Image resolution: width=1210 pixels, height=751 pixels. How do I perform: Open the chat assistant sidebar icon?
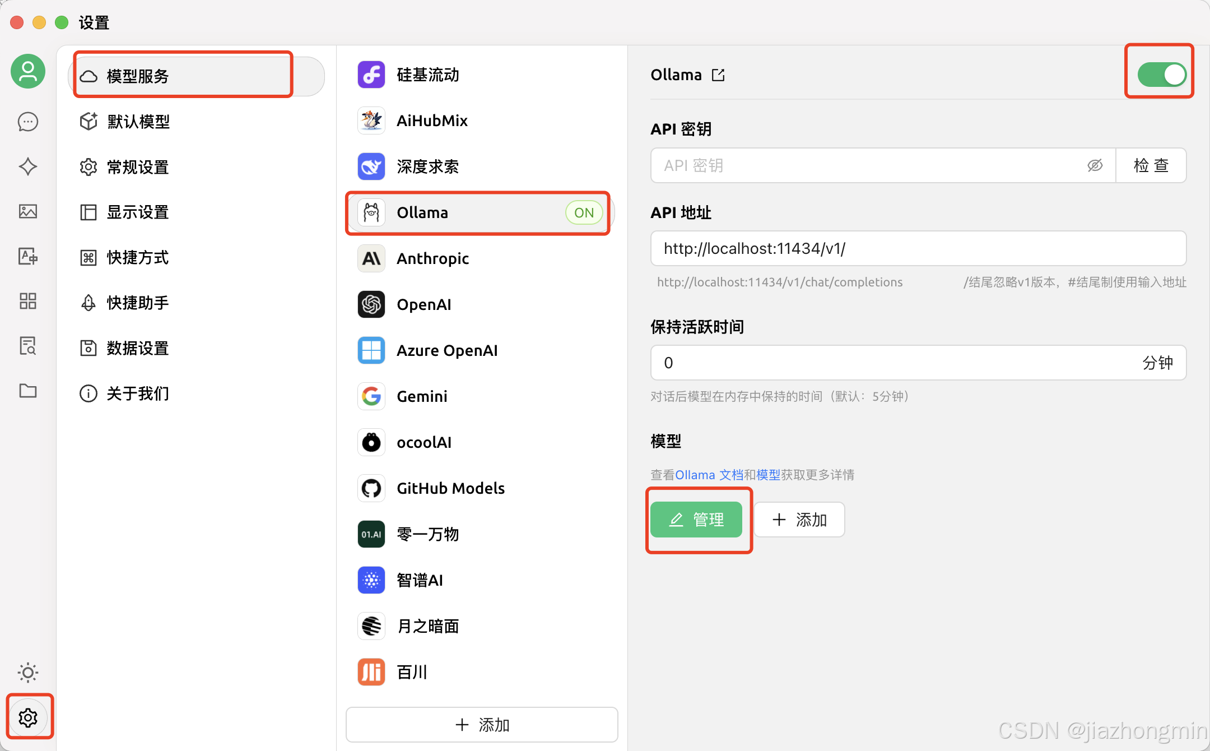[27, 122]
